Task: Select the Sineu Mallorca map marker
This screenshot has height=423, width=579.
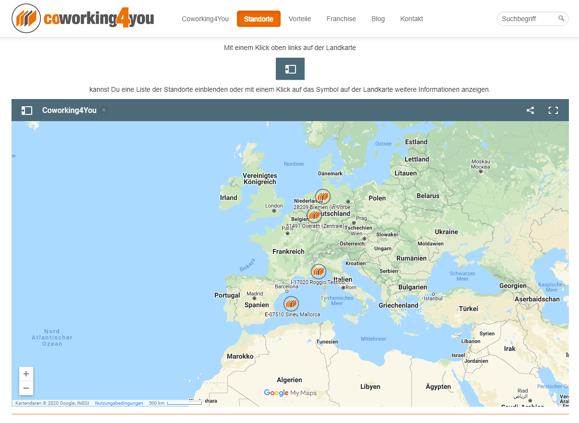Action: [291, 304]
